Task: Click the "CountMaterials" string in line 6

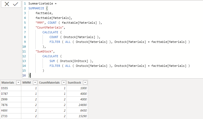Action: [x=49, y=27]
